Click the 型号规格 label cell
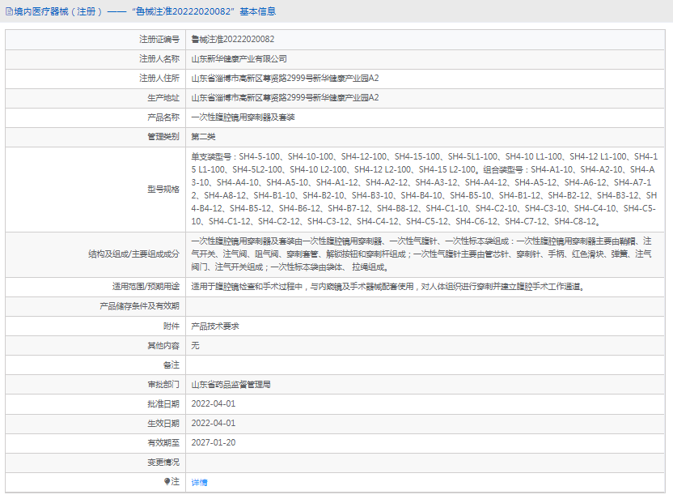 [95, 190]
